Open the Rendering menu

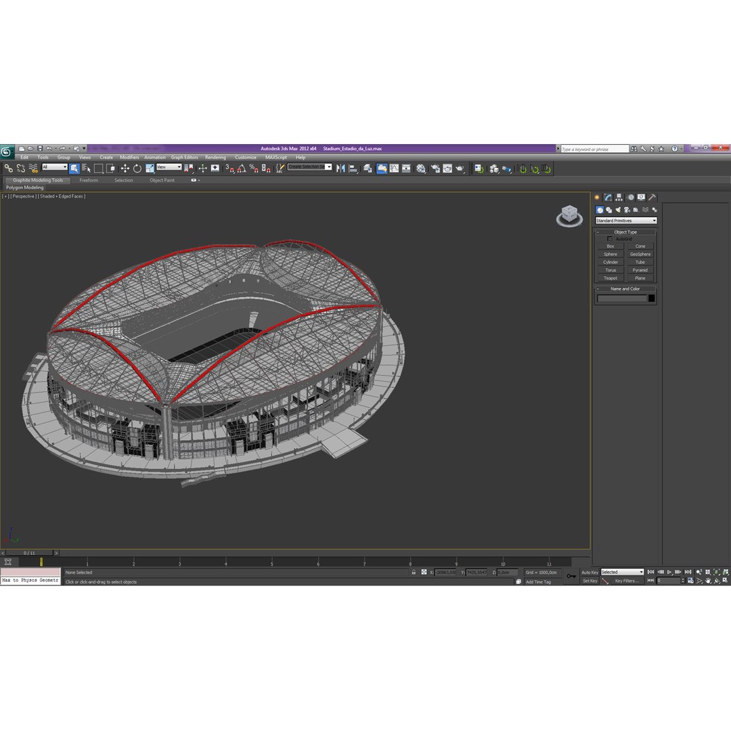click(x=215, y=158)
